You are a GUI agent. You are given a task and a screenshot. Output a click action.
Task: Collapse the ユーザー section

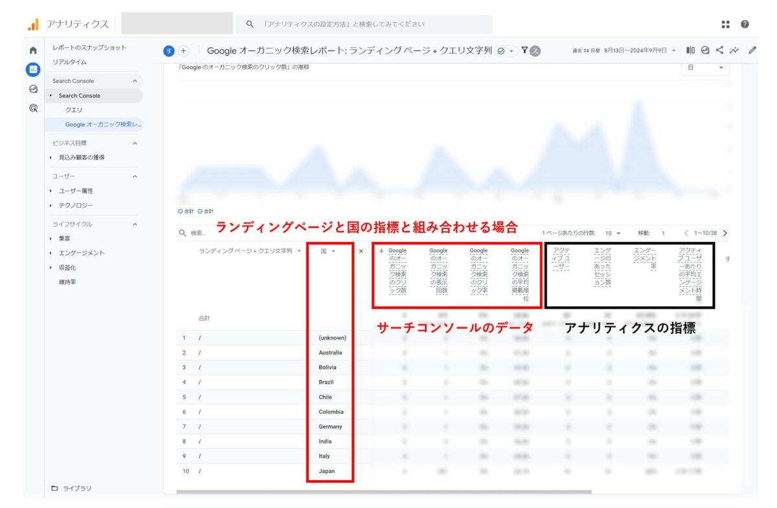135,176
